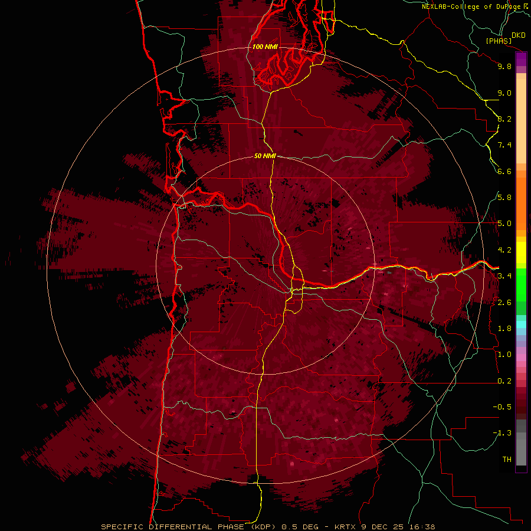531x531 pixels.
Task: Click the 5.8 value on color scale
Action: pyautogui.click(x=504, y=198)
